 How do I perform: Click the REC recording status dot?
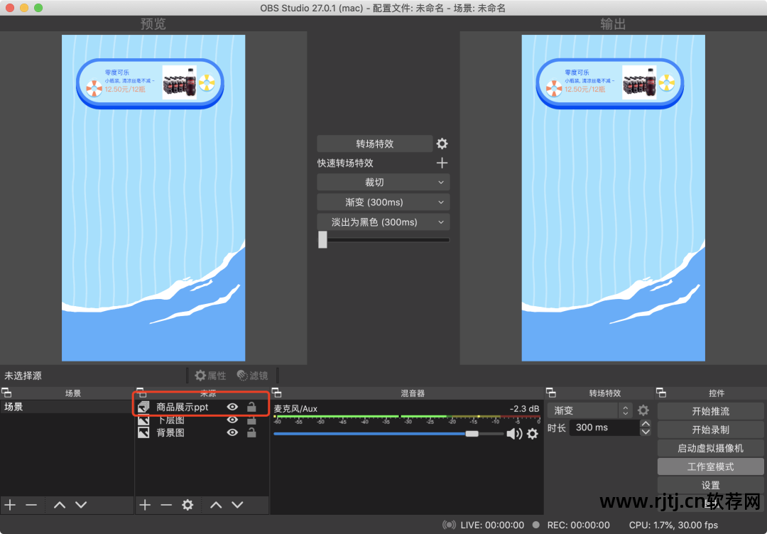[x=536, y=525]
